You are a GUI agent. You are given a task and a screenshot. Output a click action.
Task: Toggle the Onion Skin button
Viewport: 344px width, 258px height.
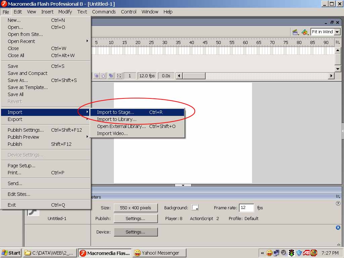[x=96, y=76]
